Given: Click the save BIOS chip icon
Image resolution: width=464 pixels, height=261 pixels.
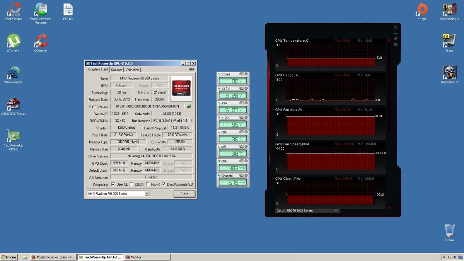Looking at the screenshot, I should 189,106.
